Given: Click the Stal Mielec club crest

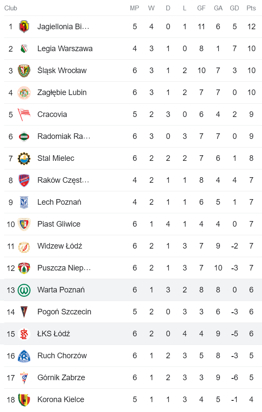Looking at the screenshot, I should click(x=25, y=158).
